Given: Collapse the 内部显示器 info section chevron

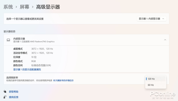Looking at the screenshot, I should 165,40.
